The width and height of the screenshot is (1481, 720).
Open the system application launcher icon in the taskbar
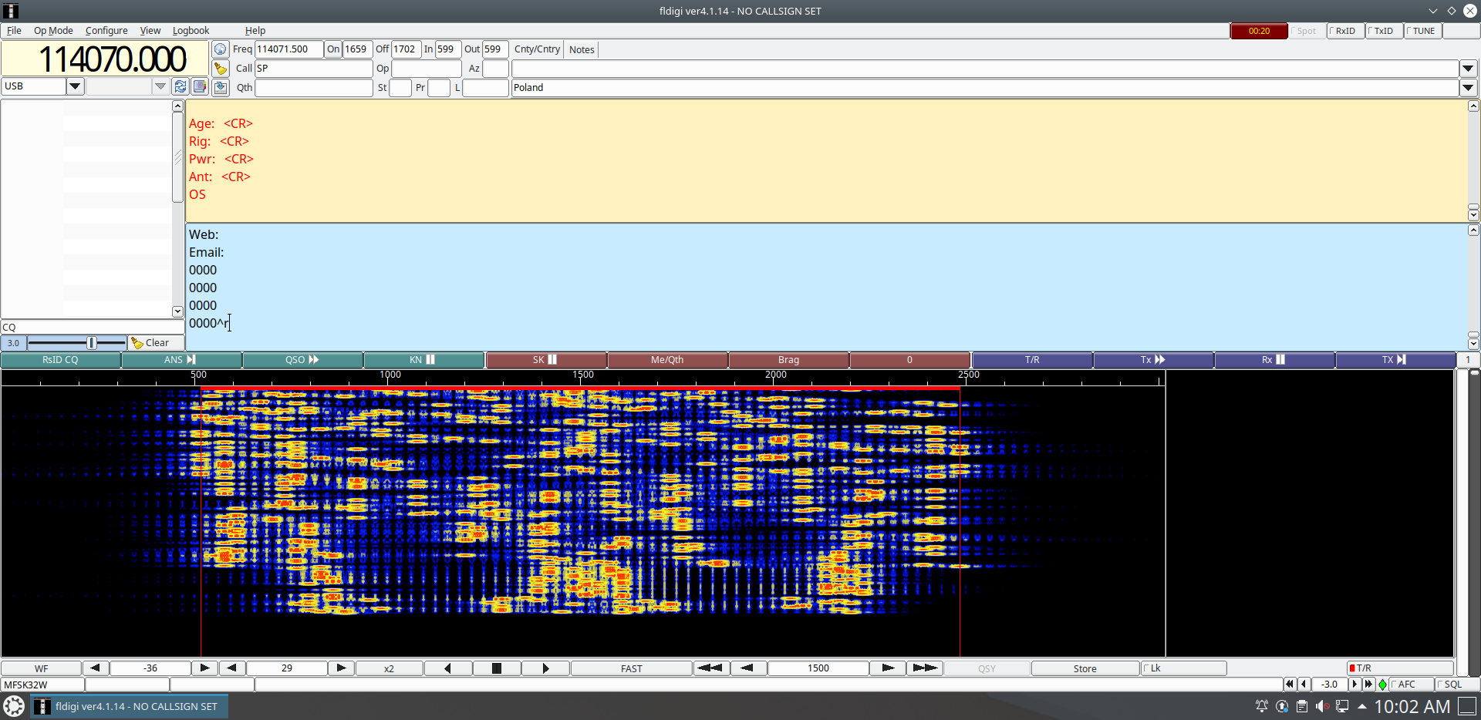tap(14, 706)
